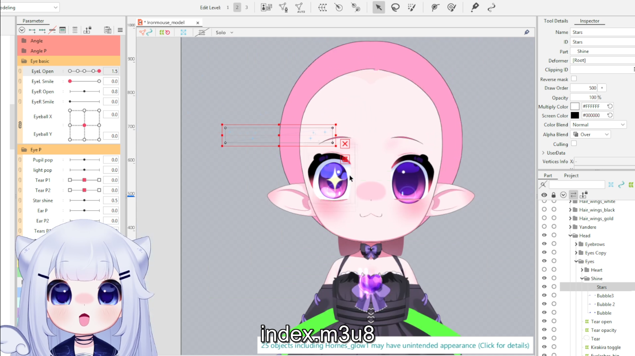Select the Parameter panel tab
The image size is (635, 356).
pyautogui.click(x=33, y=21)
